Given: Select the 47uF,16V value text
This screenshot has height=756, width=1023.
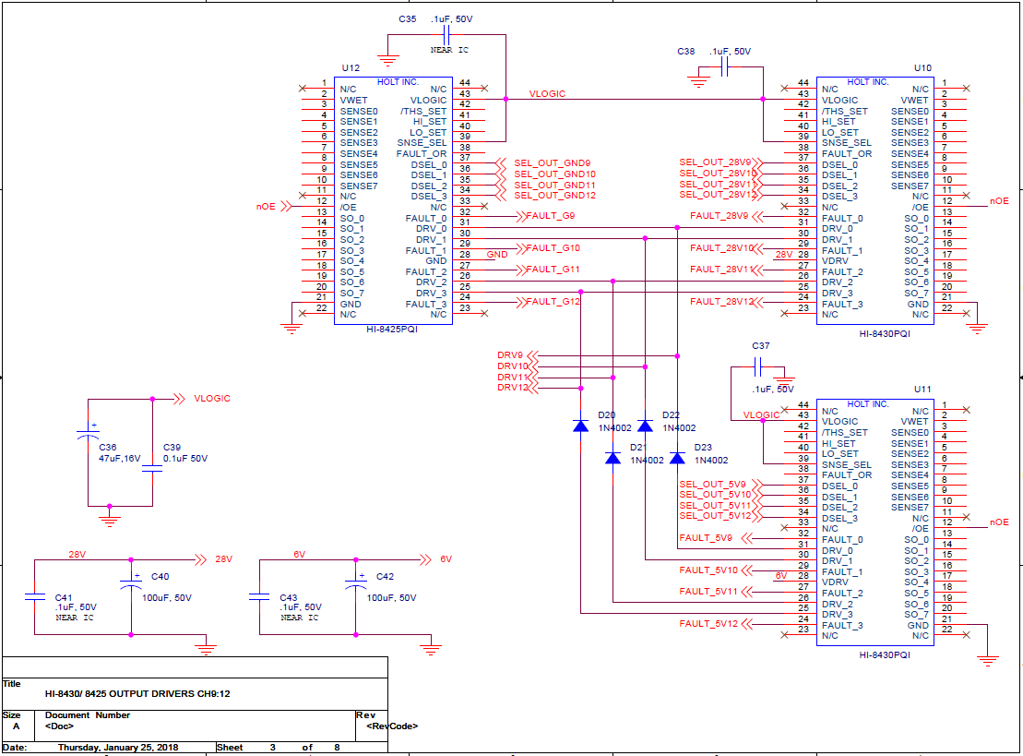Looking at the screenshot, I should click(119, 459).
